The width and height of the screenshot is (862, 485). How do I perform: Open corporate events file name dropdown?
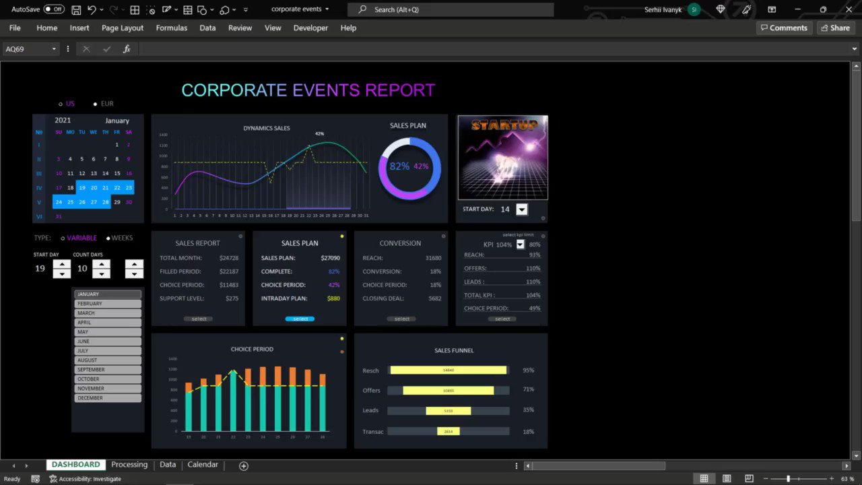coord(327,9)
